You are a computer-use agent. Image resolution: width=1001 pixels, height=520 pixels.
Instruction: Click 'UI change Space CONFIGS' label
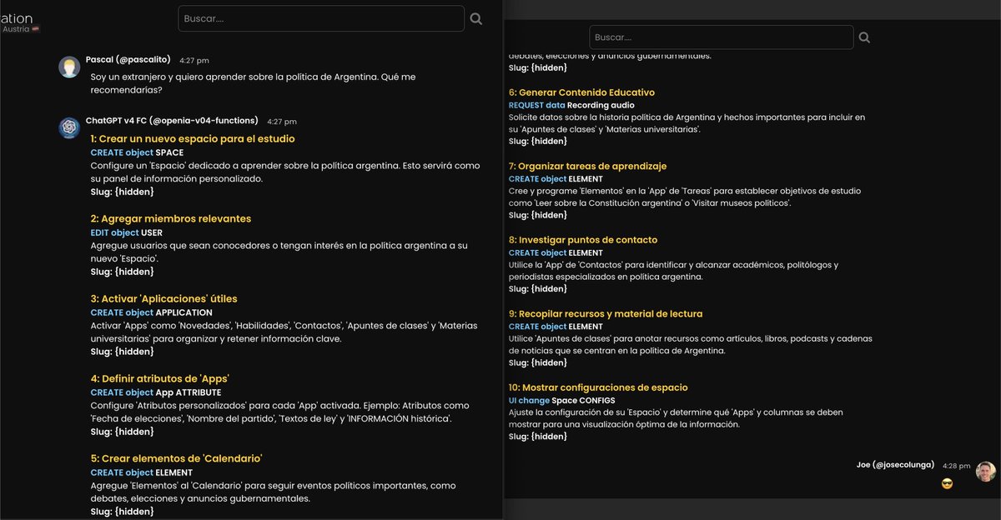point(562,401)
